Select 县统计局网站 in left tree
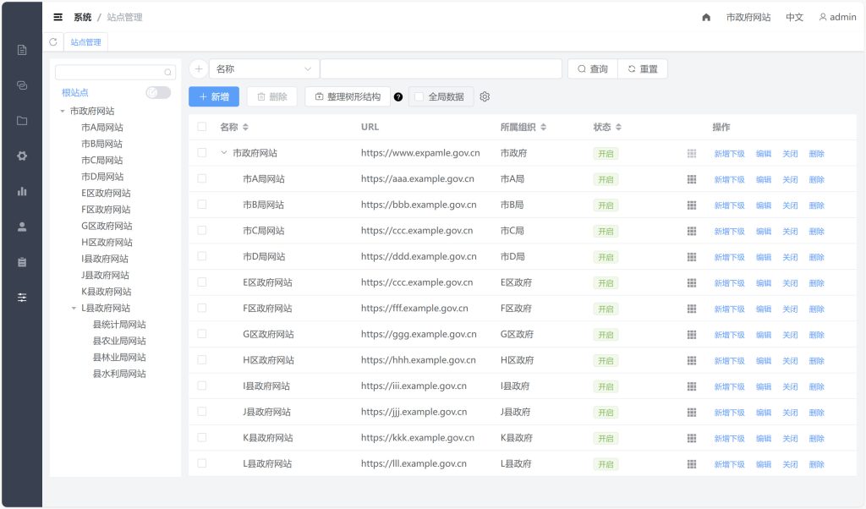This screenshot has height=509, width=866. [119, 324]
